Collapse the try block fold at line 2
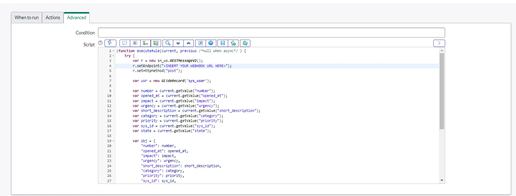 pyautogui.click(x=113, y=56)
